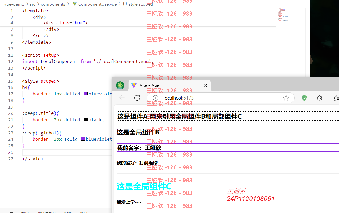The width and height of the screenshot is (339, 213).
Task: Click the </style> closing tag line
Action: (x=33, y=159)
